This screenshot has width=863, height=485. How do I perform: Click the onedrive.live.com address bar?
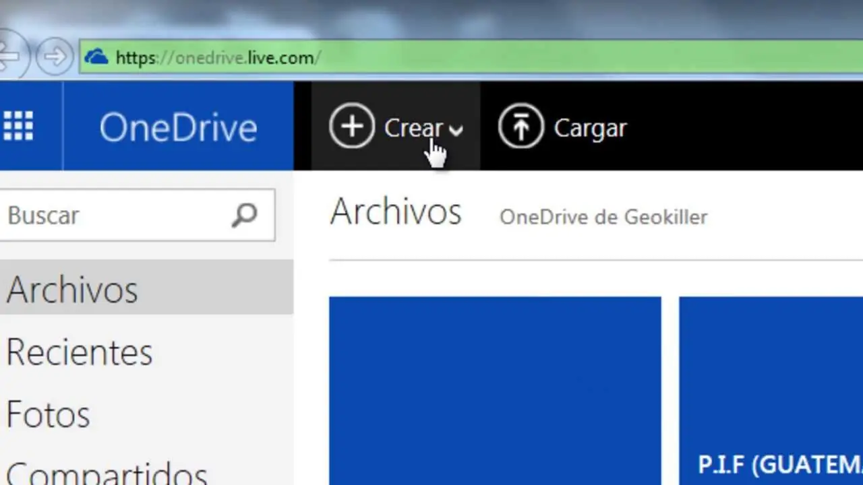click(x=471, y=57)
